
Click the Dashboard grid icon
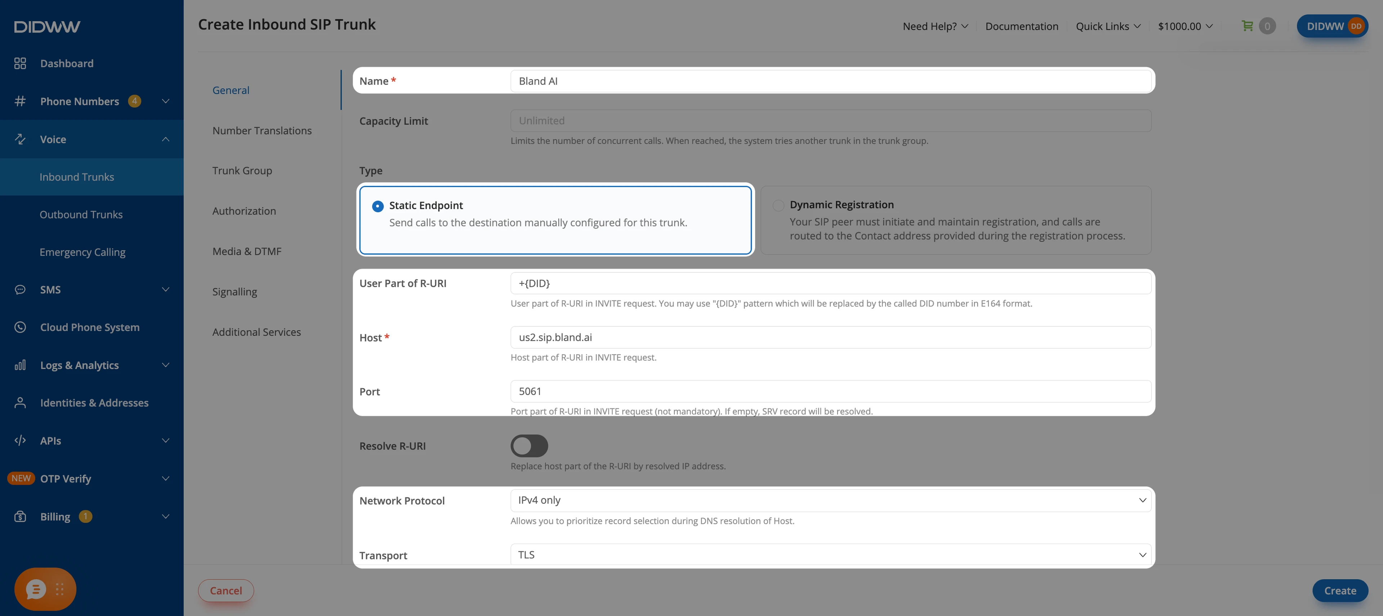coord(20,63)
